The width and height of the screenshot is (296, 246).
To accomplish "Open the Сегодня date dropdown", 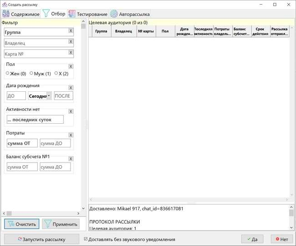I will click(49, 96).
